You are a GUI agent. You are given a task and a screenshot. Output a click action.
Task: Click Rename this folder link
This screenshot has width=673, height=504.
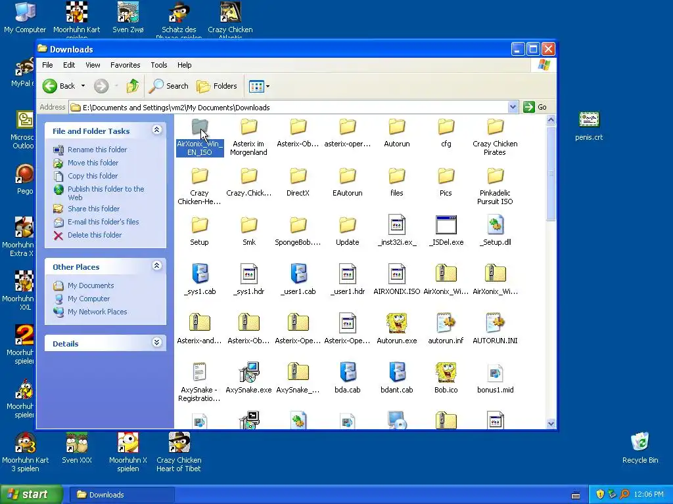[97, 150]
